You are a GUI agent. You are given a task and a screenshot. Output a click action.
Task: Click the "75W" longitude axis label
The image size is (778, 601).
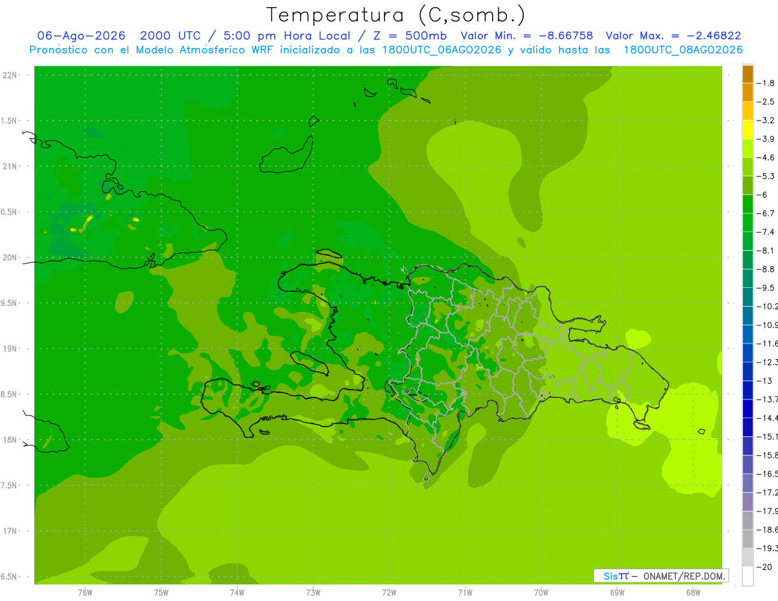(x=161, y=592)
